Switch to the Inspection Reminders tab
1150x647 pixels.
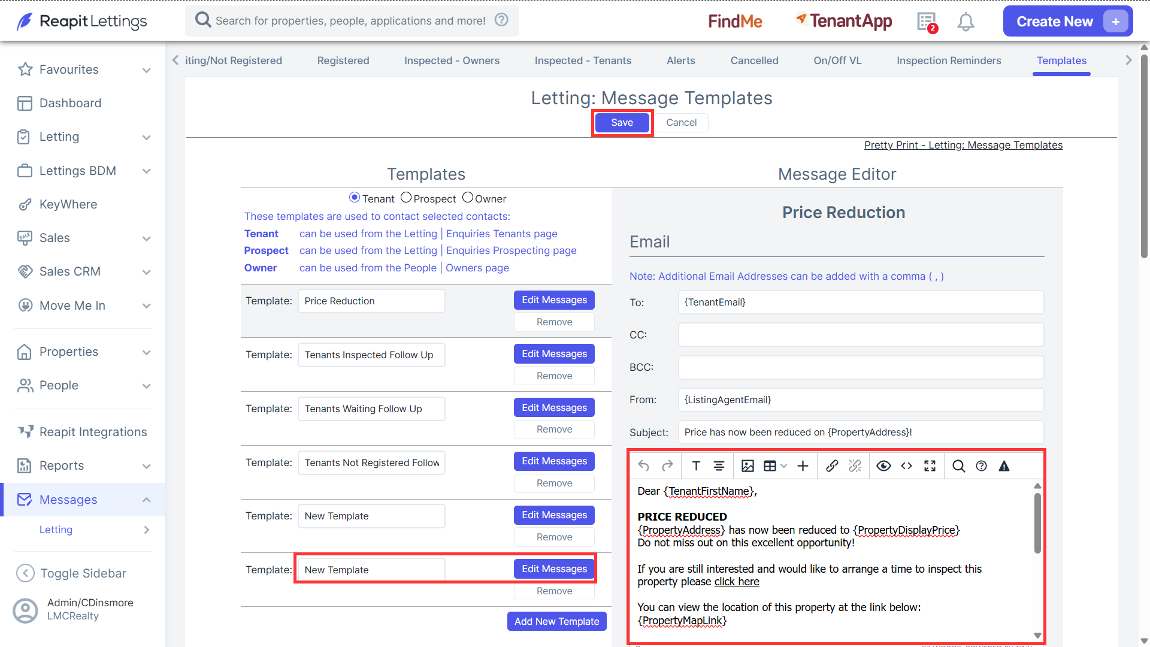click(949, 61)
